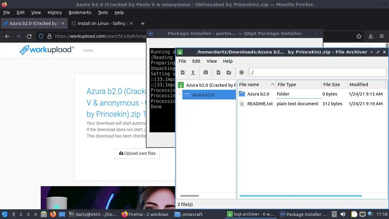Open Firefox hamburger application menu

click(382, 36)
